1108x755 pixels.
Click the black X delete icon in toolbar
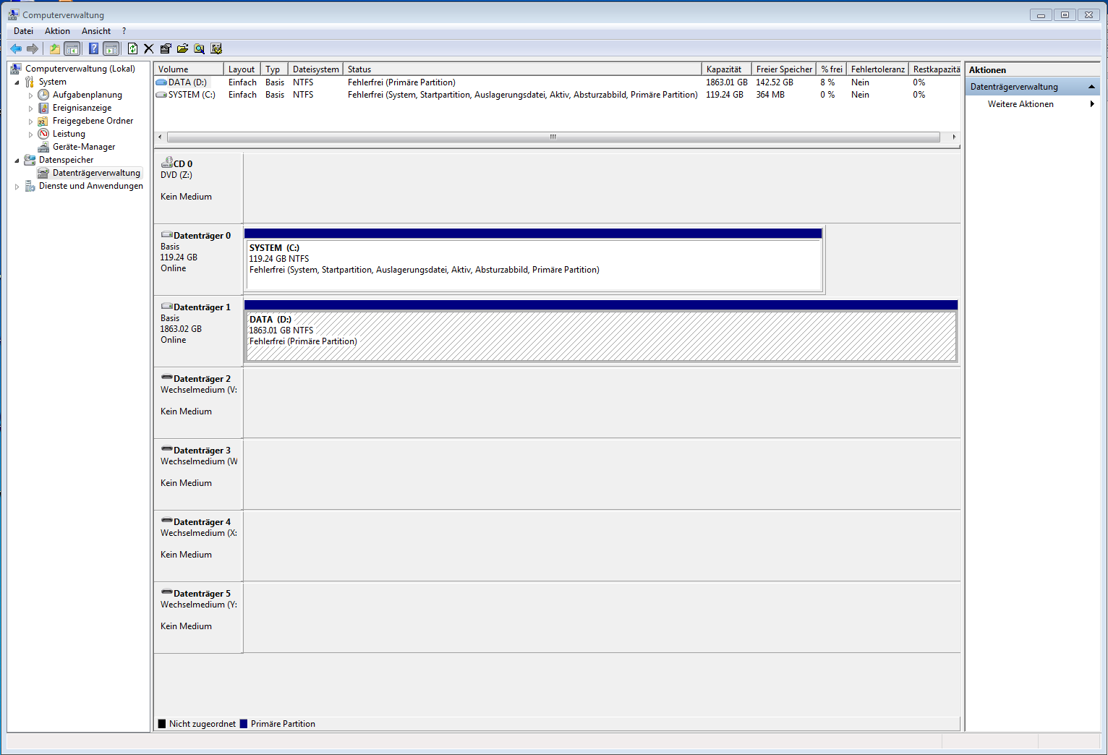(149, 48)
